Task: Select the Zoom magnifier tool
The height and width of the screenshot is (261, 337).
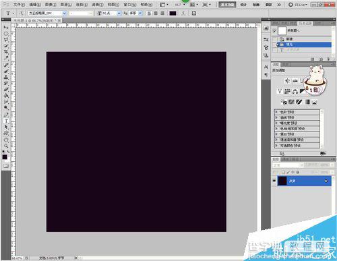Action: (6, 146)
